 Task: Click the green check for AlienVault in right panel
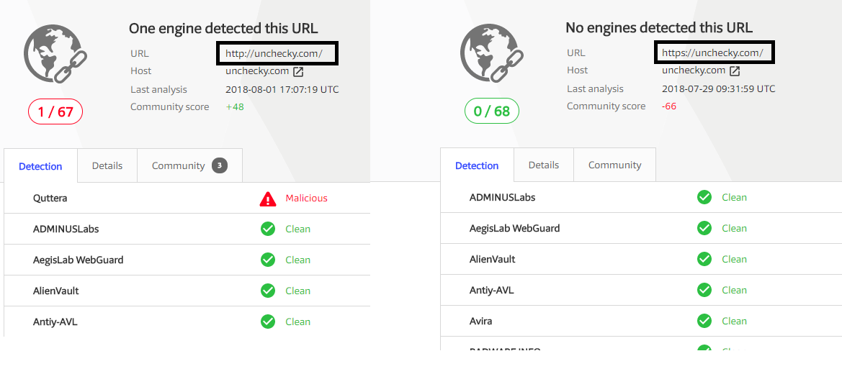[704, 259]
